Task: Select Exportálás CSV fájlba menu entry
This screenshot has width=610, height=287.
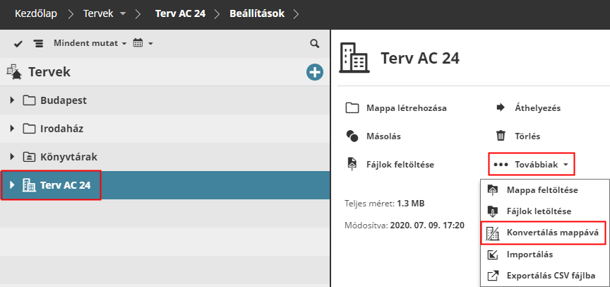Action: (551, 275)
